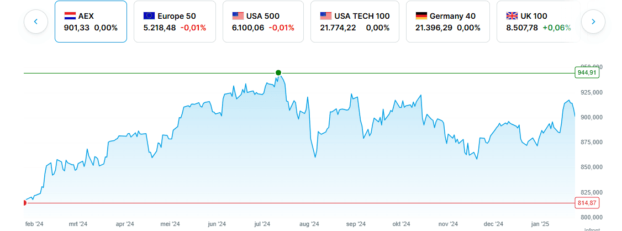Select the Germany 40 index card
Screen dimensions: 622x231
447,22
